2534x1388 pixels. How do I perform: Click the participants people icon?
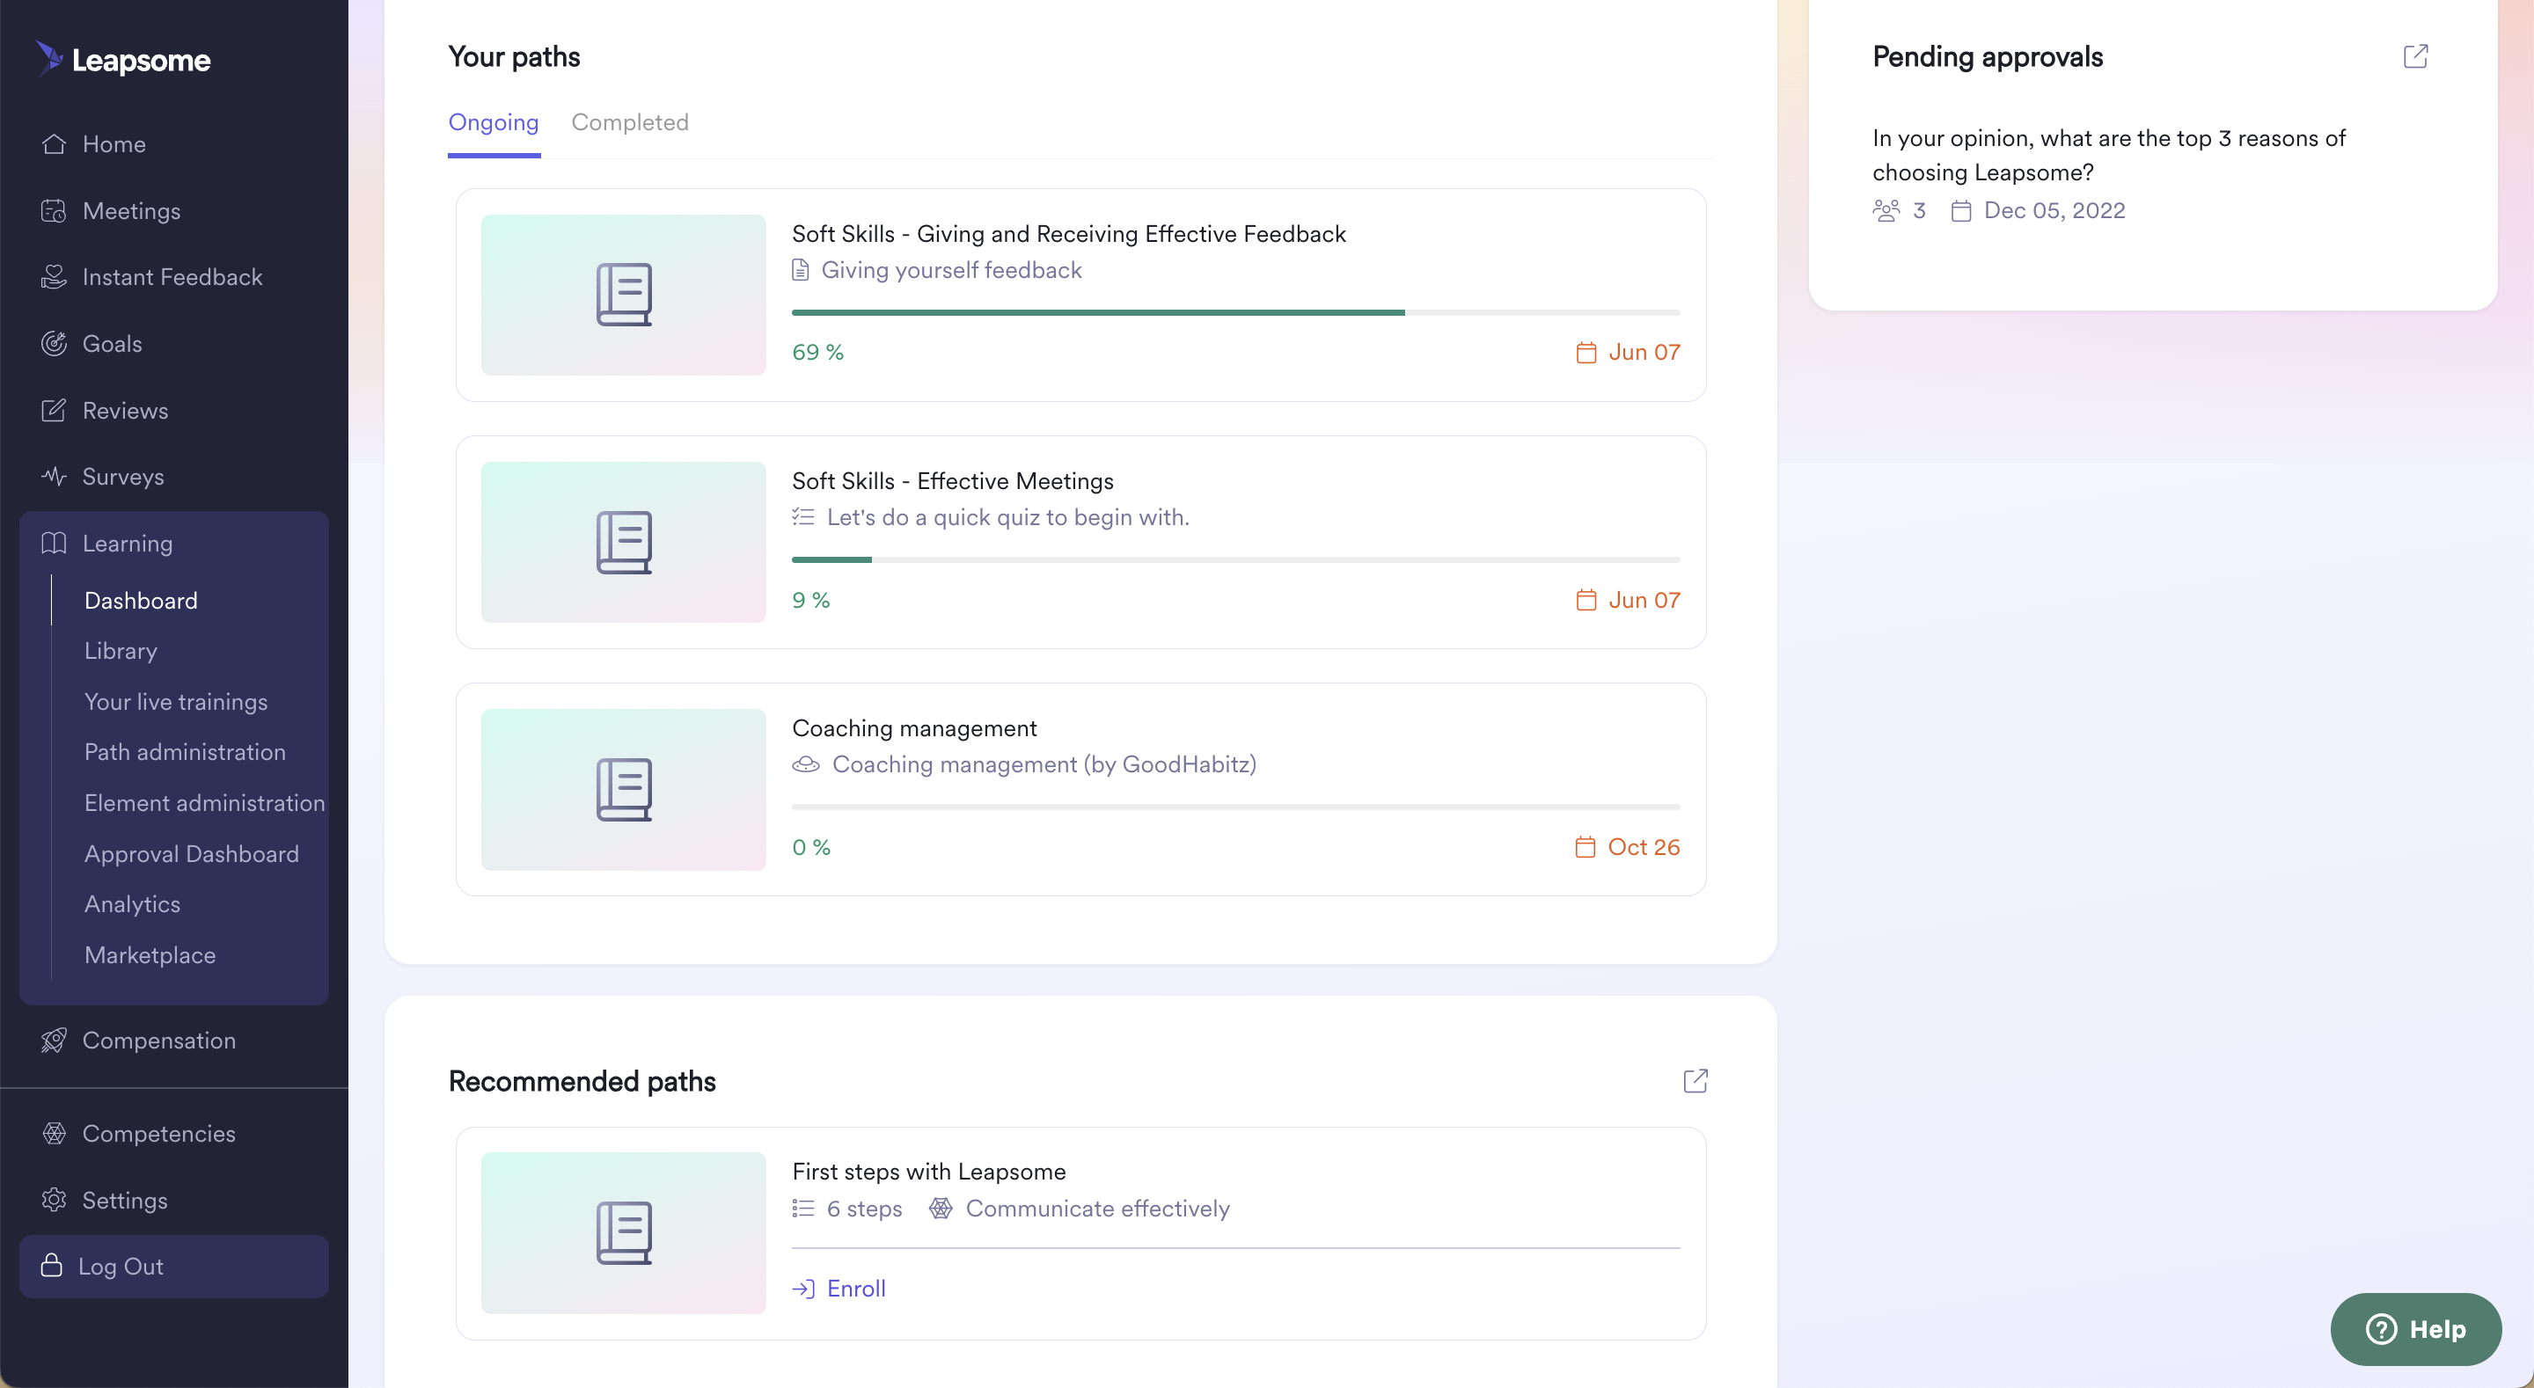(1886, 210)
